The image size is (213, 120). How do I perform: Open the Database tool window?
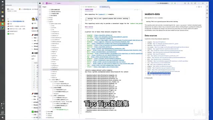pyautogui.click(x=207, y=13)
